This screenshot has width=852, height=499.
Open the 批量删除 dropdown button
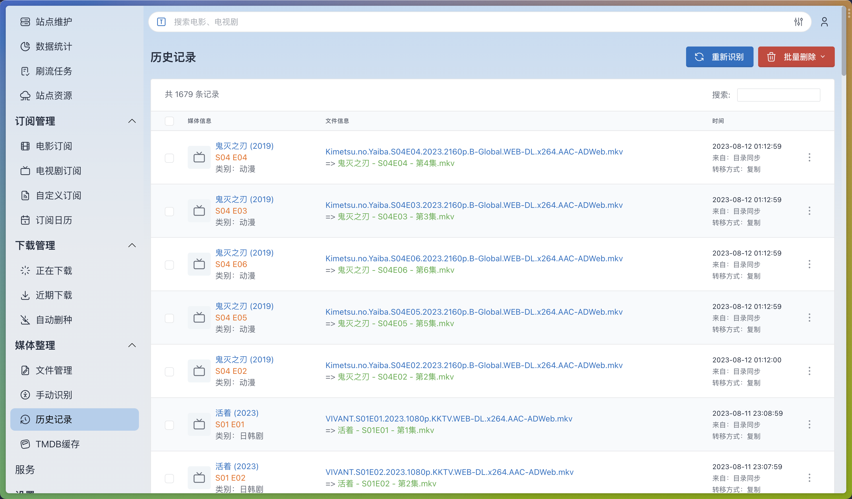pos(796,57)
